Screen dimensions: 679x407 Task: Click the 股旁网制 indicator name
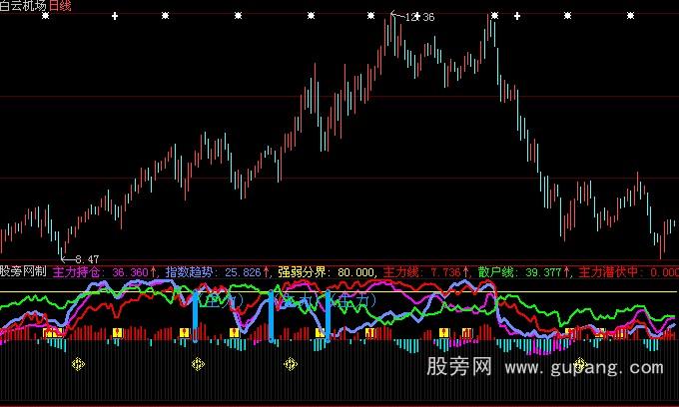[x=23, y=271]
